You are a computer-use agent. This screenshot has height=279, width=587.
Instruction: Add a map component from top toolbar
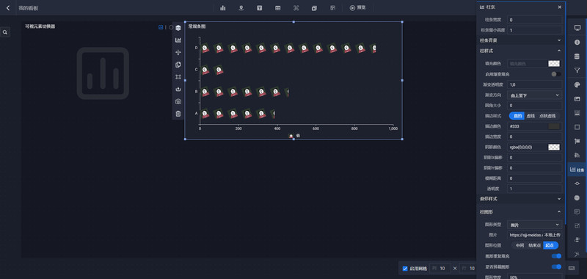point(241,8)
